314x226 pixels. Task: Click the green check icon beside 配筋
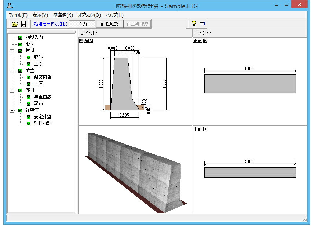coord(29,103)
